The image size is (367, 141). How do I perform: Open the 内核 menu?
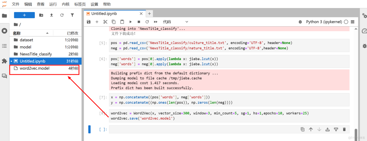point(66,4)
